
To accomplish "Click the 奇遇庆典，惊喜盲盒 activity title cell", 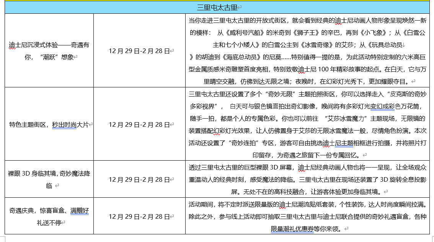I will pos(49,216).
